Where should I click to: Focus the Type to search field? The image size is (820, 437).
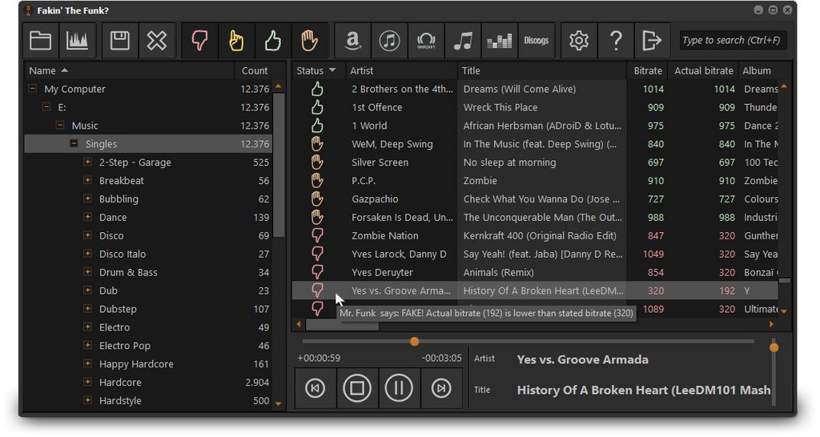point(732,40)
